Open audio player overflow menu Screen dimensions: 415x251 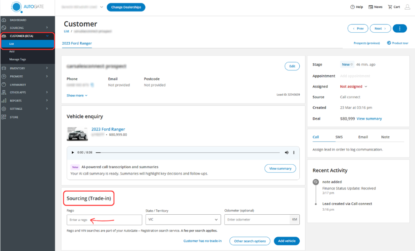[x=294, y=152]
